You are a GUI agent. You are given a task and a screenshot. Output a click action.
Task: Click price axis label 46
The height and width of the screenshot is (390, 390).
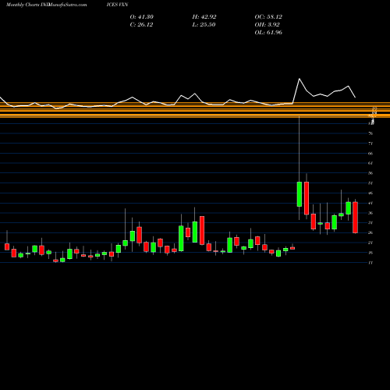370,193
